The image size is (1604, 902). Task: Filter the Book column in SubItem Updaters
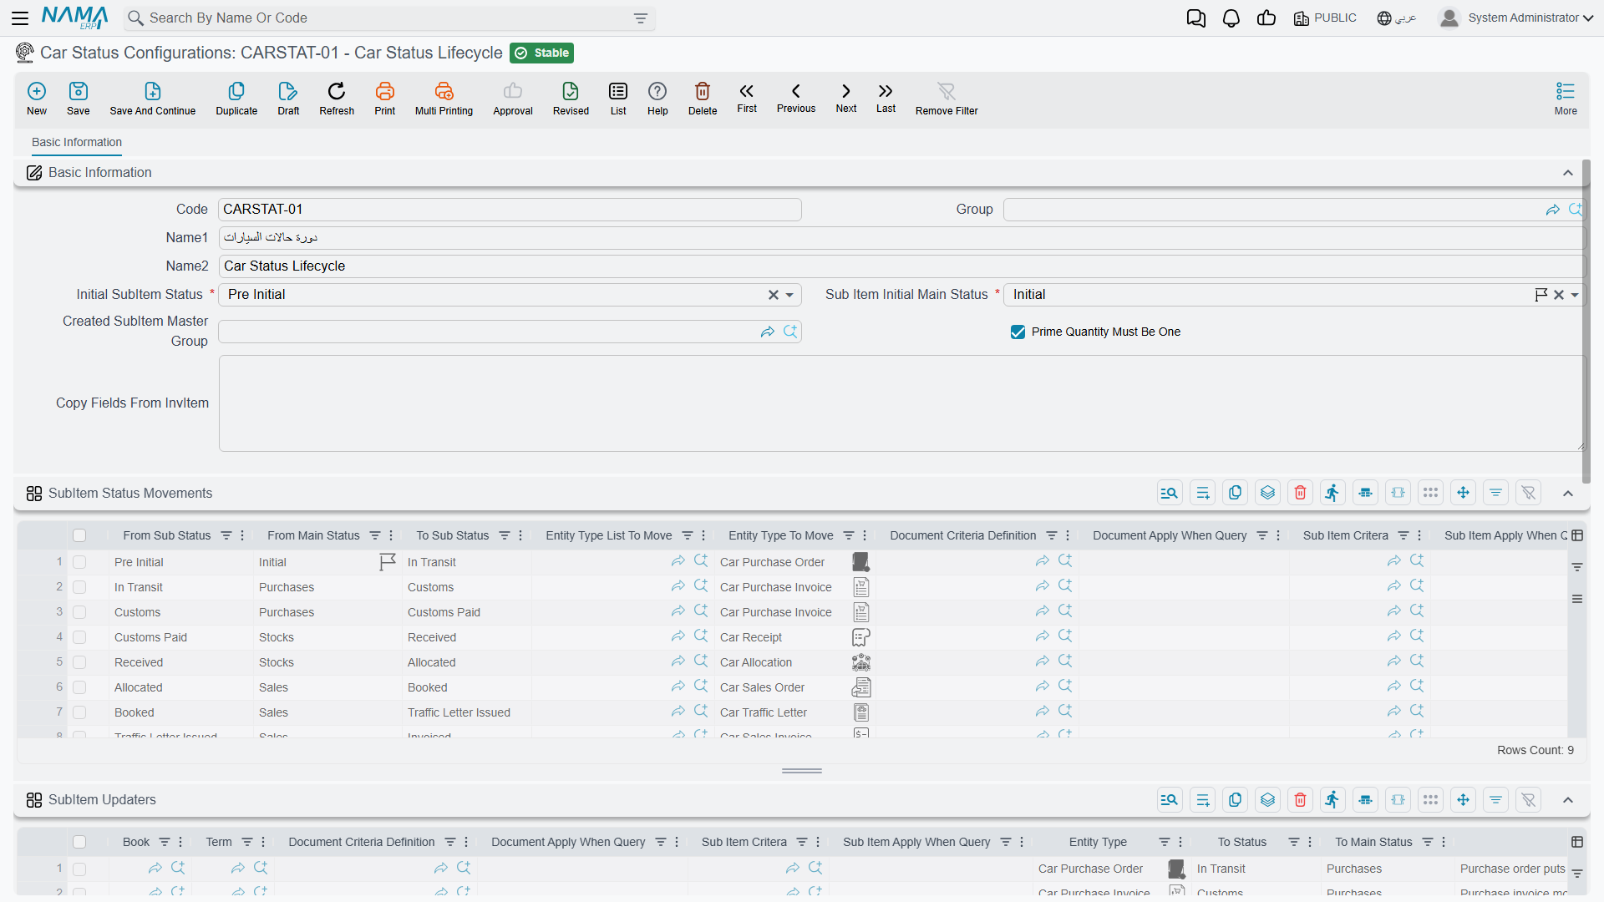(x=165, y=842)
